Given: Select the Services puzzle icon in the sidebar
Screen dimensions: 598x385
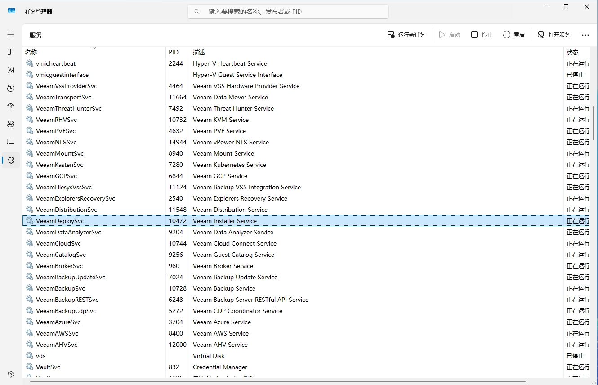Looking at the screenshot, I should click(x=11, y=160).
